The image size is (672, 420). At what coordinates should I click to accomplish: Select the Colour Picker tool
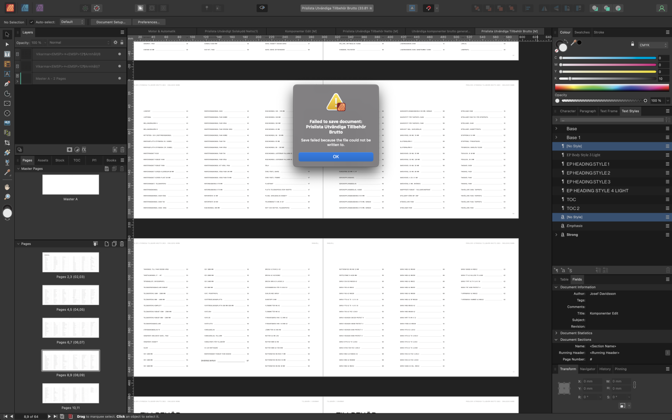(7, 172)
